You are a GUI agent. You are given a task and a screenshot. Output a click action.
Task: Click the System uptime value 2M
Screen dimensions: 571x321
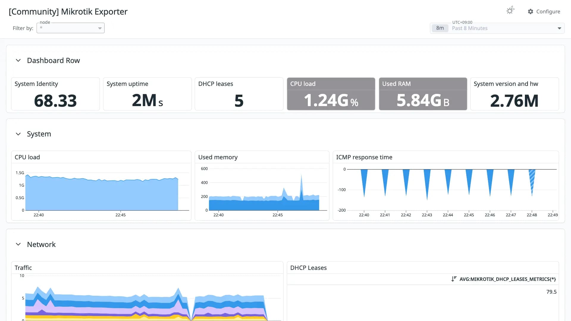147,100
